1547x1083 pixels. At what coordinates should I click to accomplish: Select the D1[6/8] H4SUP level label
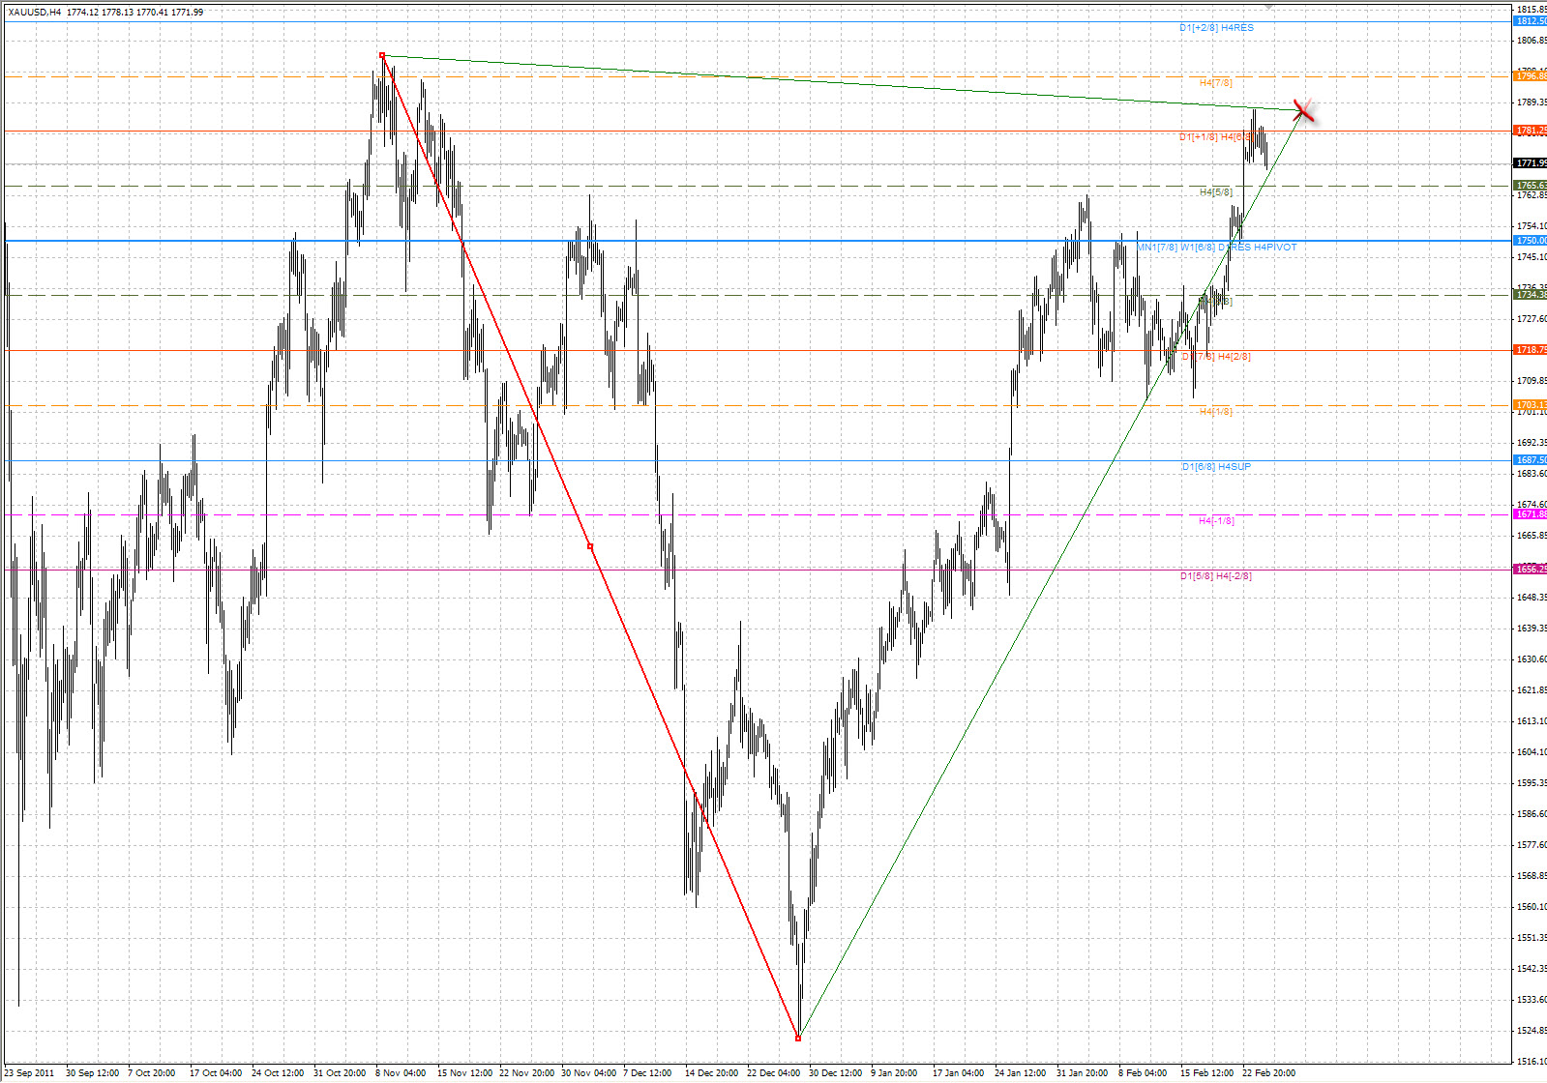1216,467
